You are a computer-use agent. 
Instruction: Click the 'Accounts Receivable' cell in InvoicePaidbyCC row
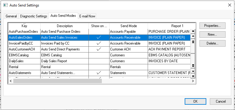[128, 43]
